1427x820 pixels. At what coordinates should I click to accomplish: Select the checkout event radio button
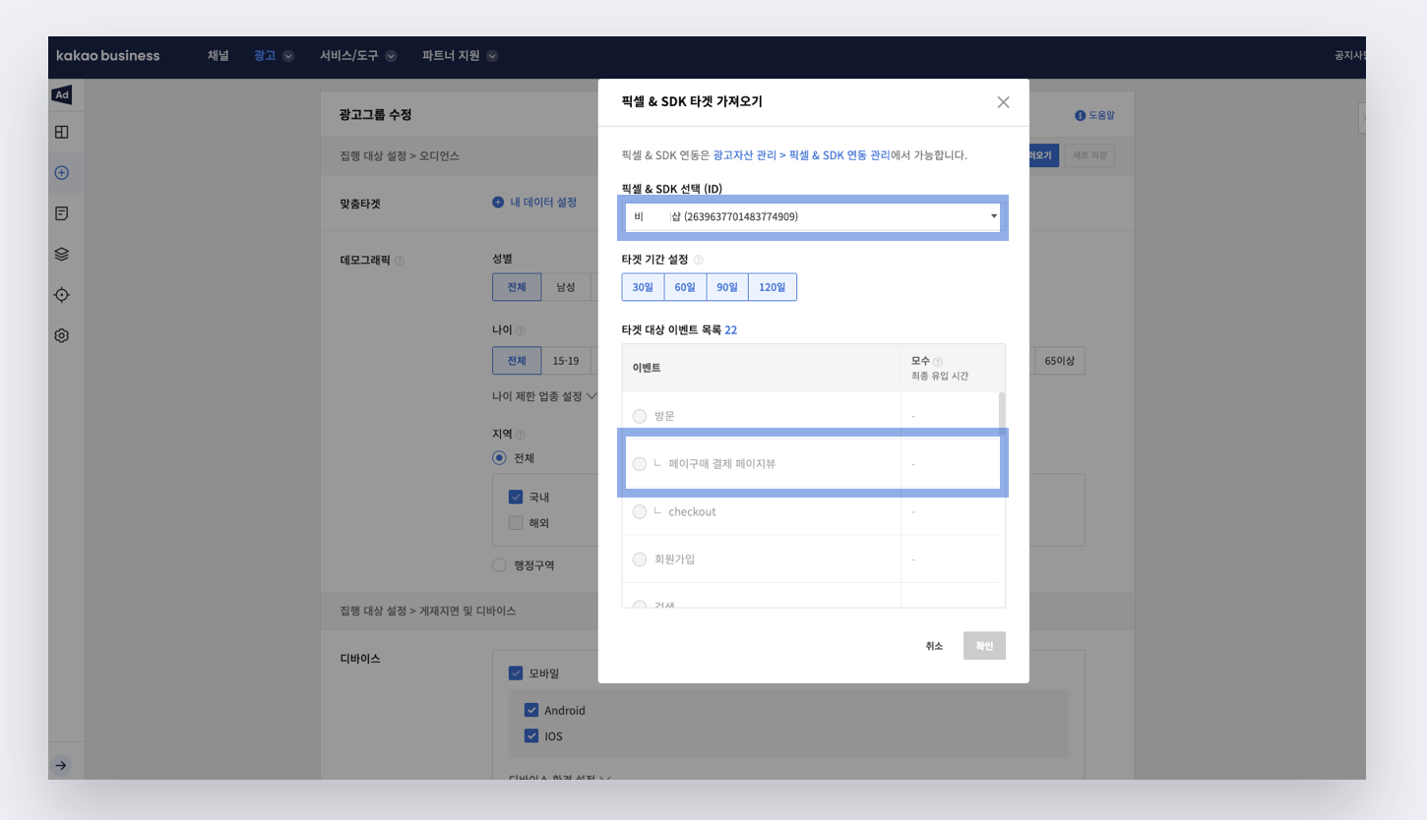[640, 511]
